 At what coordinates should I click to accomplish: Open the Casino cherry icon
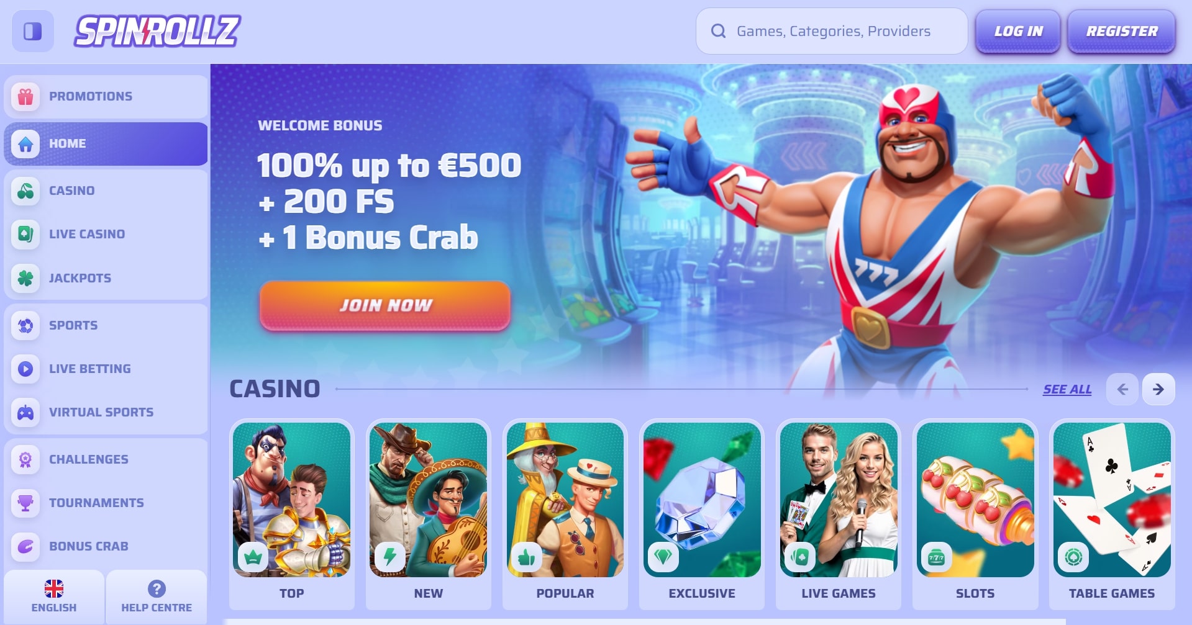pyautogui.click(x=25, y=191)
